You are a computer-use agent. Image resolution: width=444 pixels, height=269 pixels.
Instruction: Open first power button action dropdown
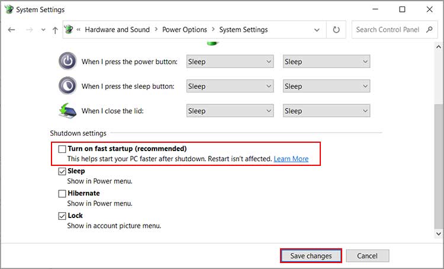pos(230,62)
